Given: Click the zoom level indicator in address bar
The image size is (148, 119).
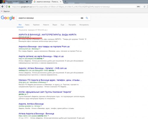Looking at the screenshot, I should pyautogui.click(x=138, y=6).
